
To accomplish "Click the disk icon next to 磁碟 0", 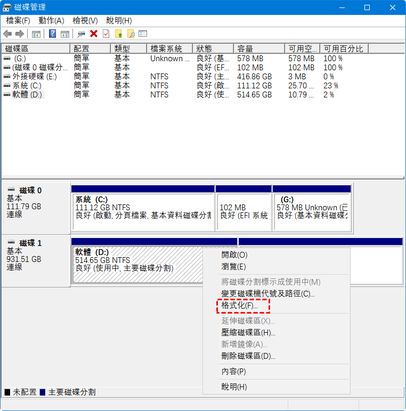I will pos(11,189).
